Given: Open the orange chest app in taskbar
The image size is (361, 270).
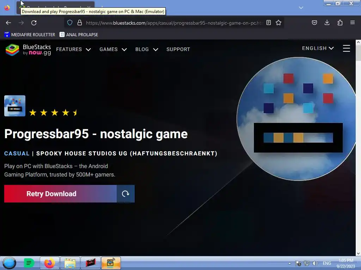Looking at the screenshot, I should coord(111,263).
